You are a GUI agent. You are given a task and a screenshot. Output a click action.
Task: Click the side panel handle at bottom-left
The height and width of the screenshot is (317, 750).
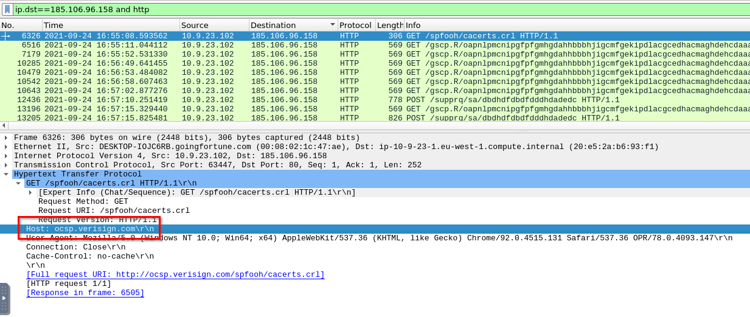tap(4, 298)
